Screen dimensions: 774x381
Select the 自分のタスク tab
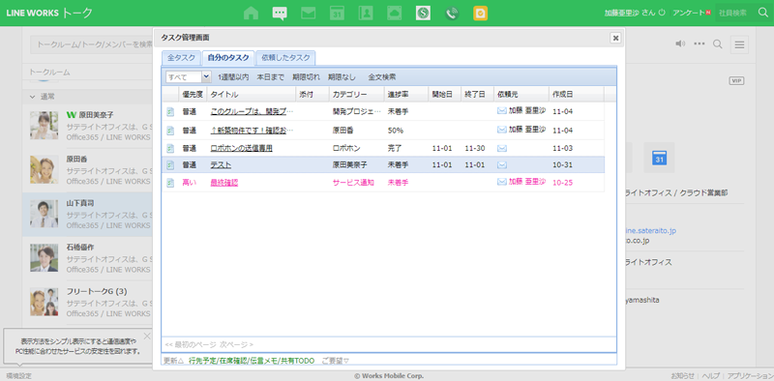pos(228,58)
